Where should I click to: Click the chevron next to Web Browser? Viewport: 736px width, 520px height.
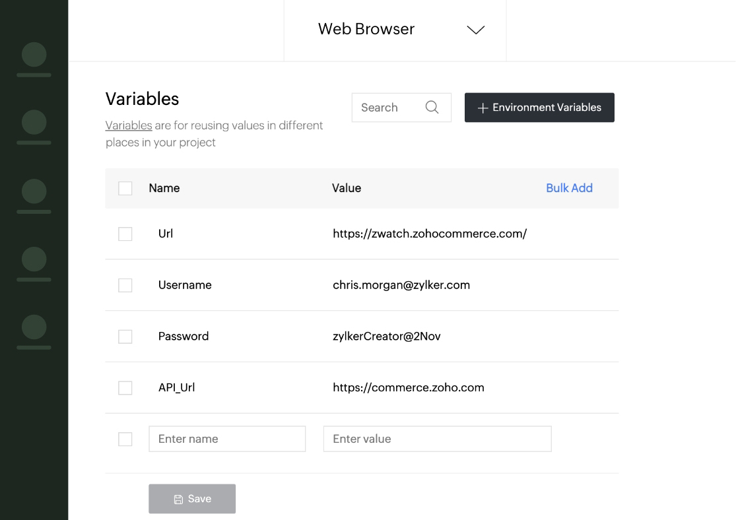pos(475,30)
